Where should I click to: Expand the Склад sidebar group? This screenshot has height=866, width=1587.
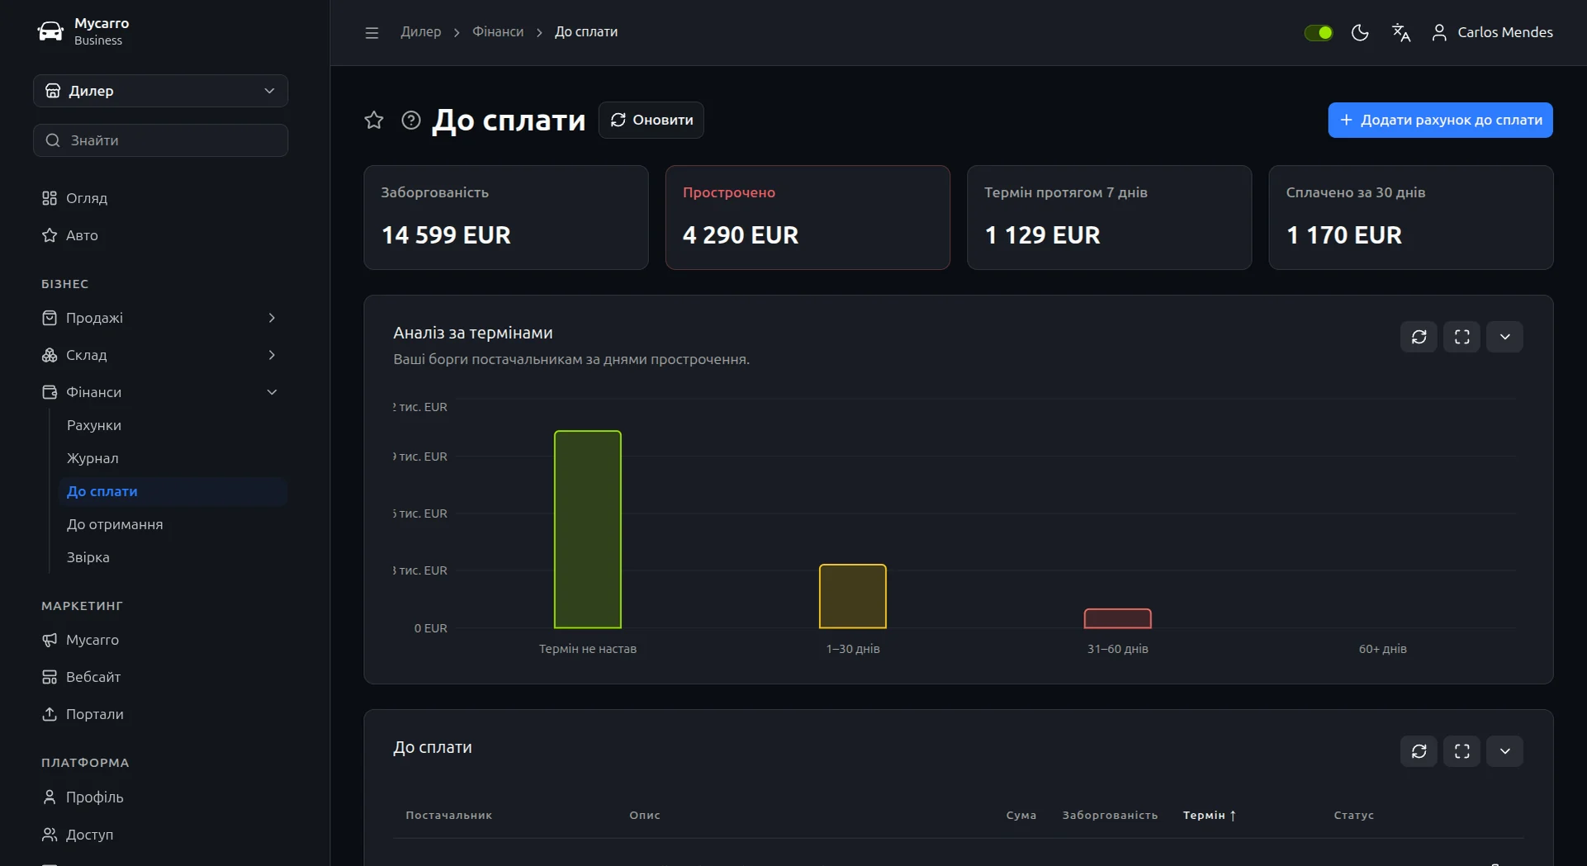(161, 355)
